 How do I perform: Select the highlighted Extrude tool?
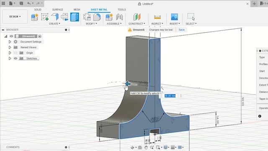pos(75,17)
